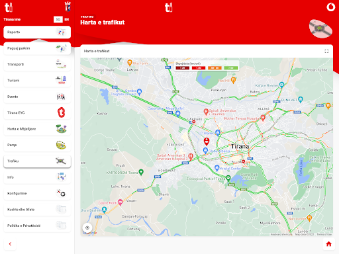Click the American Hospital 3 marker
The width and height of the screenshot is (339, 254).
click(191, 156)
